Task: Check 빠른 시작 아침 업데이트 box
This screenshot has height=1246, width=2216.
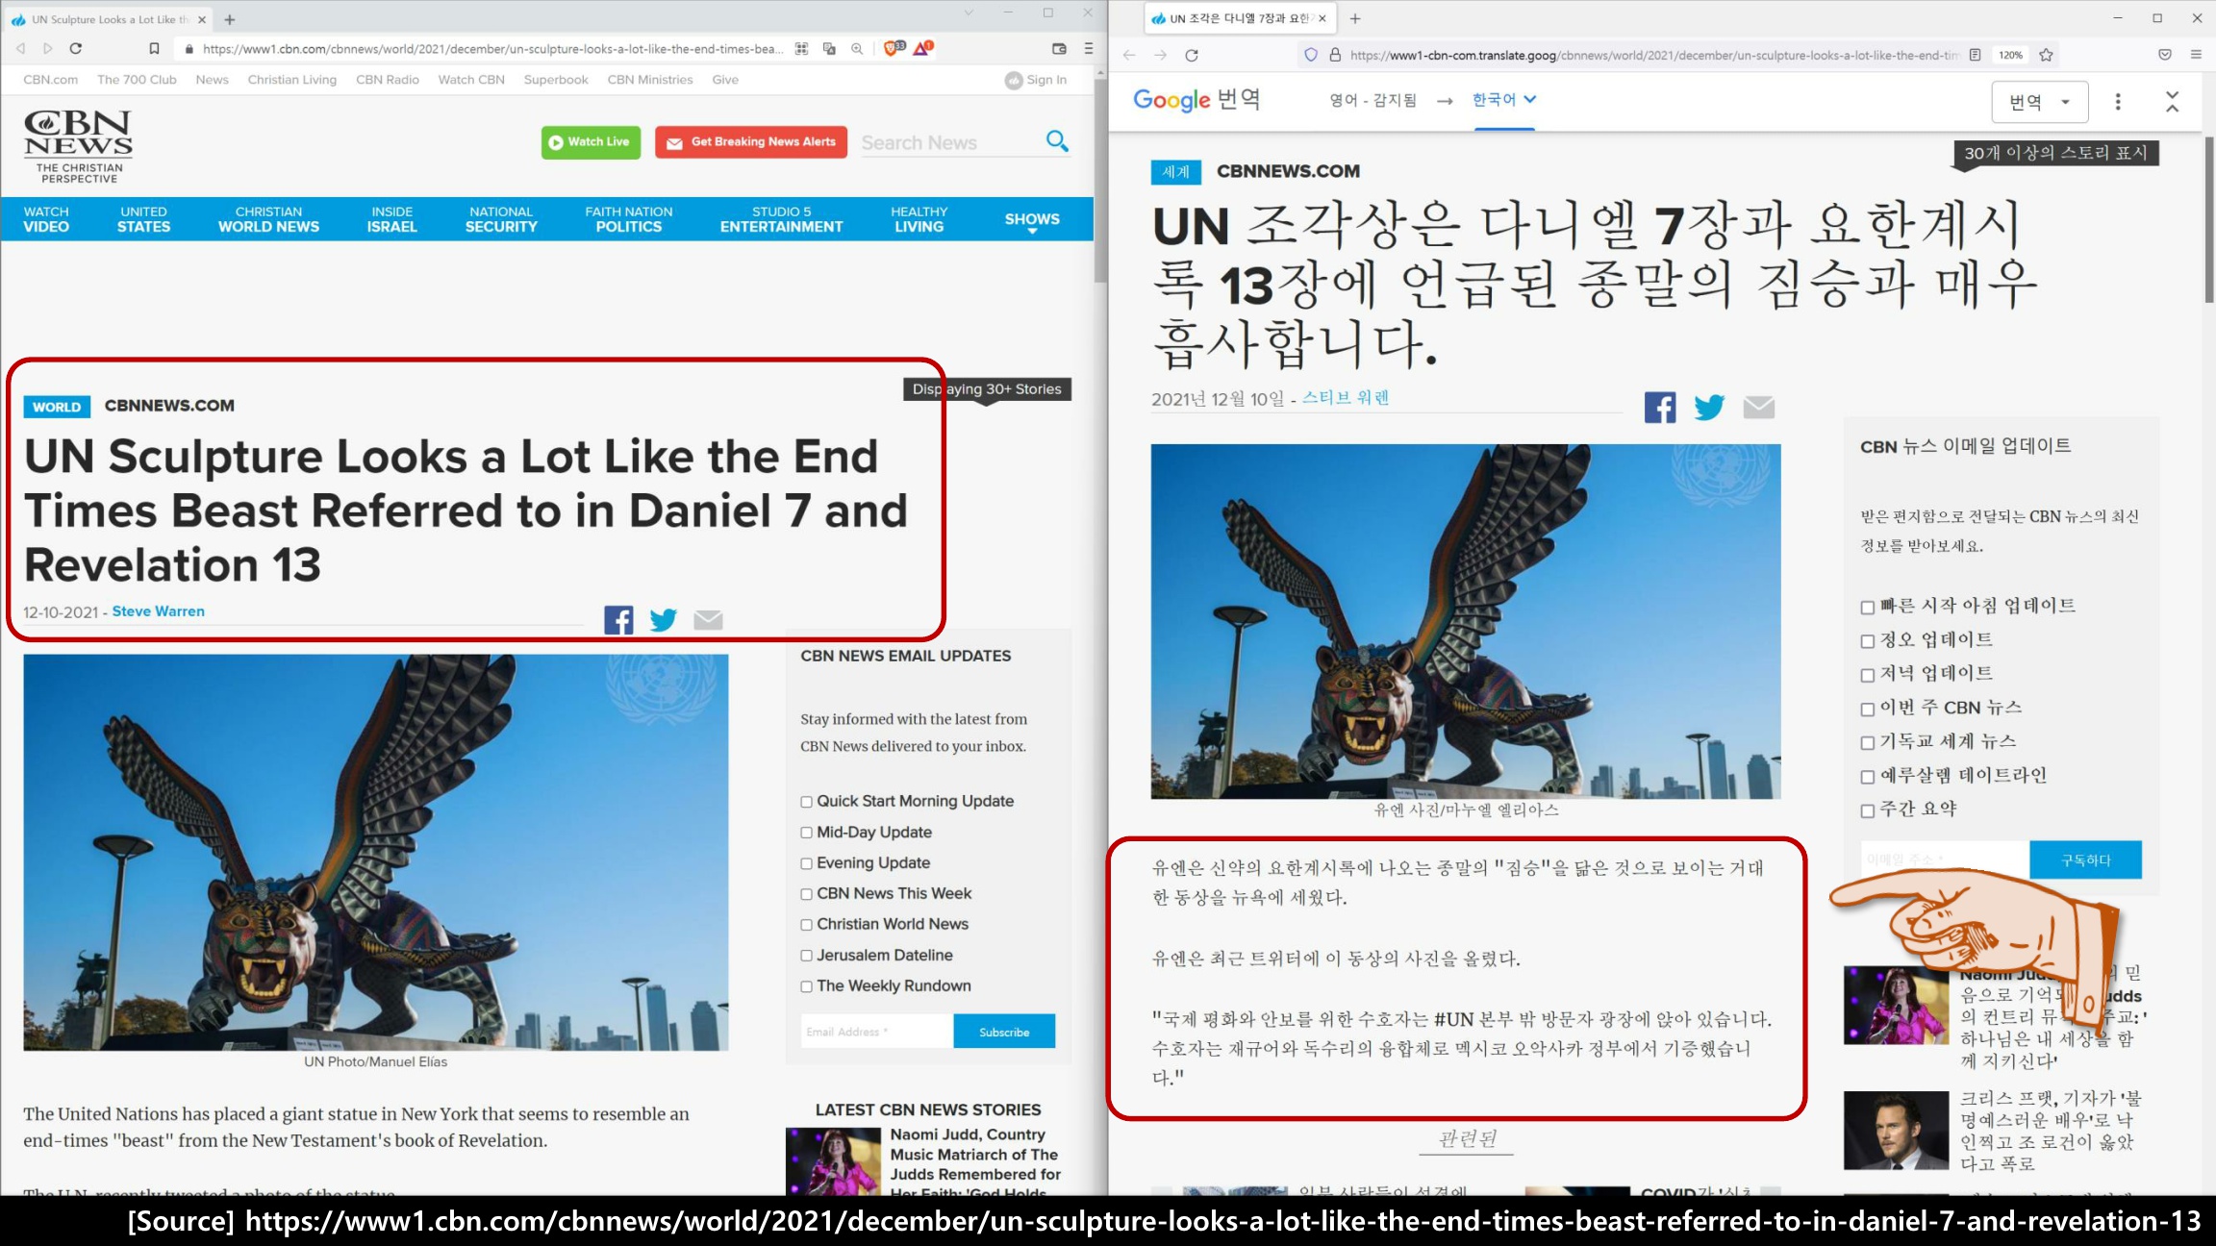Action: tap(1868, 608)
